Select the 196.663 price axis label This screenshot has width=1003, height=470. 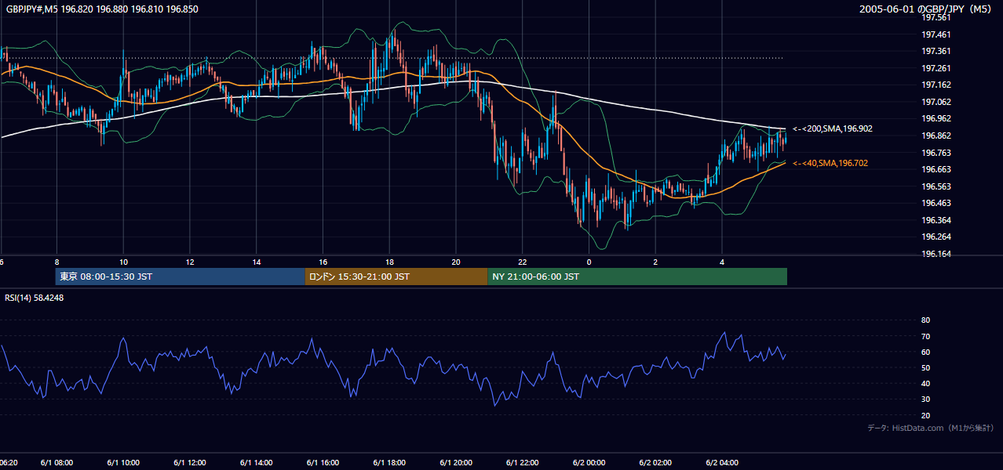(x=936, y=169)
